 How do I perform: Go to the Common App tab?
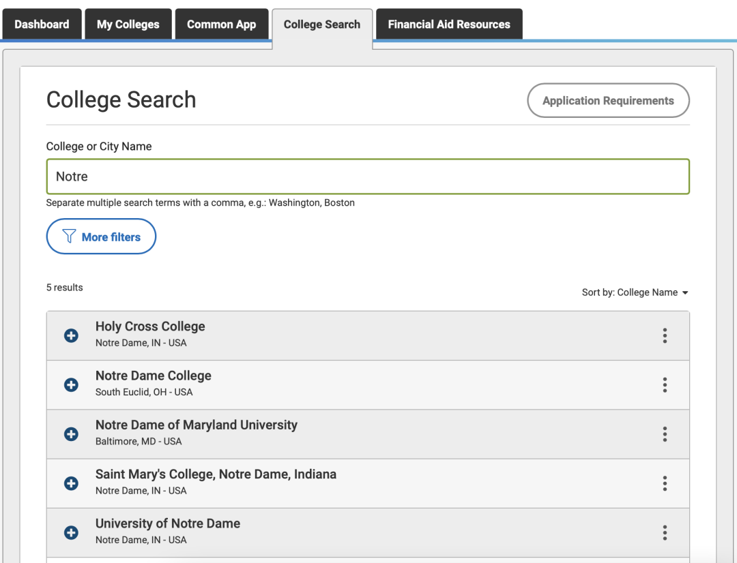[x=221, y=25]
